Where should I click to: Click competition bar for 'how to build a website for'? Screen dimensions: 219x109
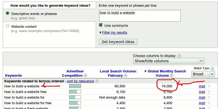75,97
